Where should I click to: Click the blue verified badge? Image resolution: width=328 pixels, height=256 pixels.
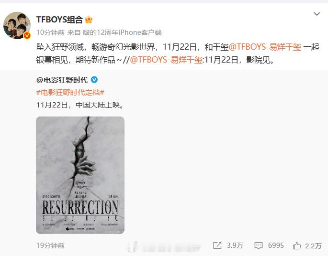[x=94, y=80]
